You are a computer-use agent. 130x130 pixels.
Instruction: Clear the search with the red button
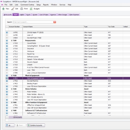[x=55, y=22]
